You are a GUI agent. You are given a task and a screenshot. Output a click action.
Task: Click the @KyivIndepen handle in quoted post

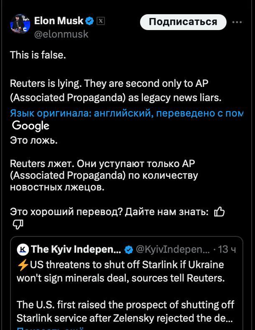tap(173, 249)
